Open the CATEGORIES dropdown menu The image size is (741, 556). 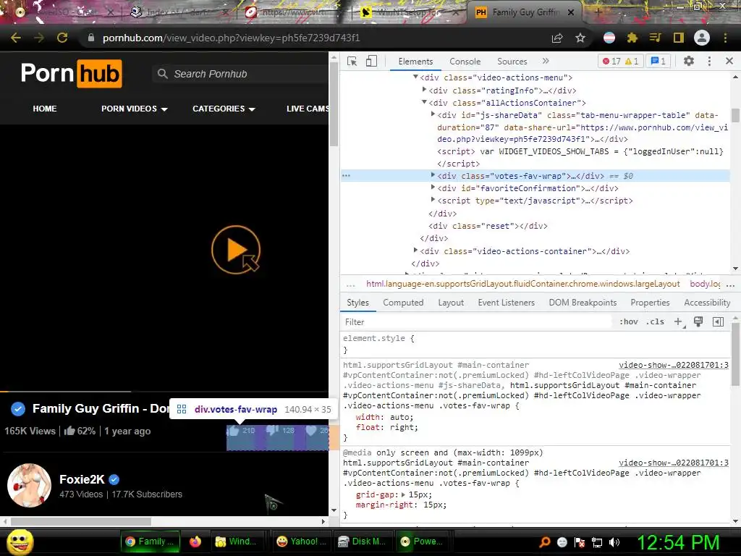224,109
